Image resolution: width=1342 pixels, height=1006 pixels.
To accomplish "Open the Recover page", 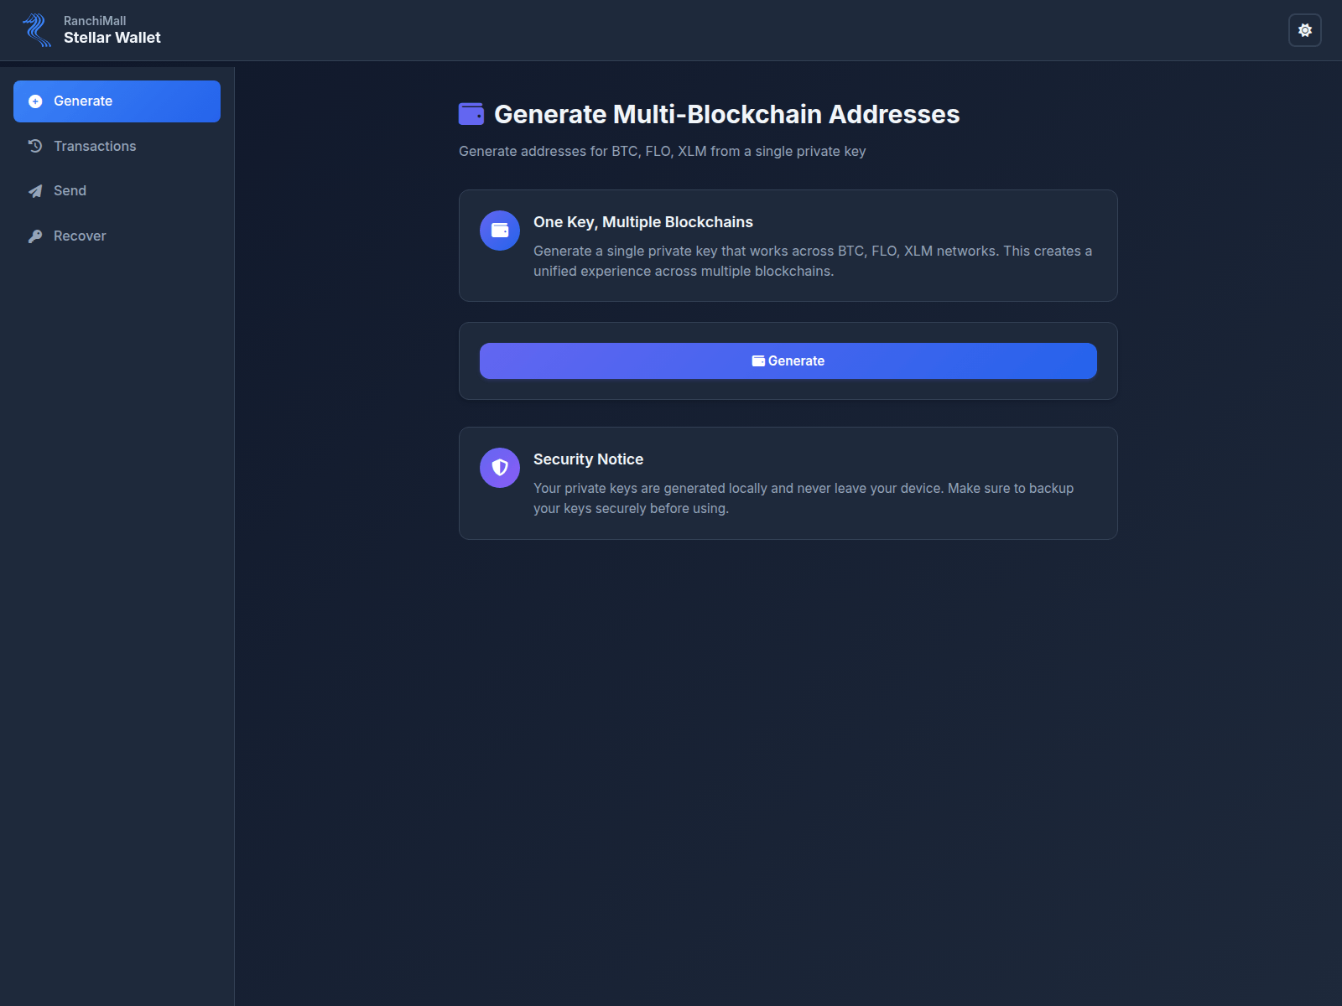I will (x=79, y=236).
